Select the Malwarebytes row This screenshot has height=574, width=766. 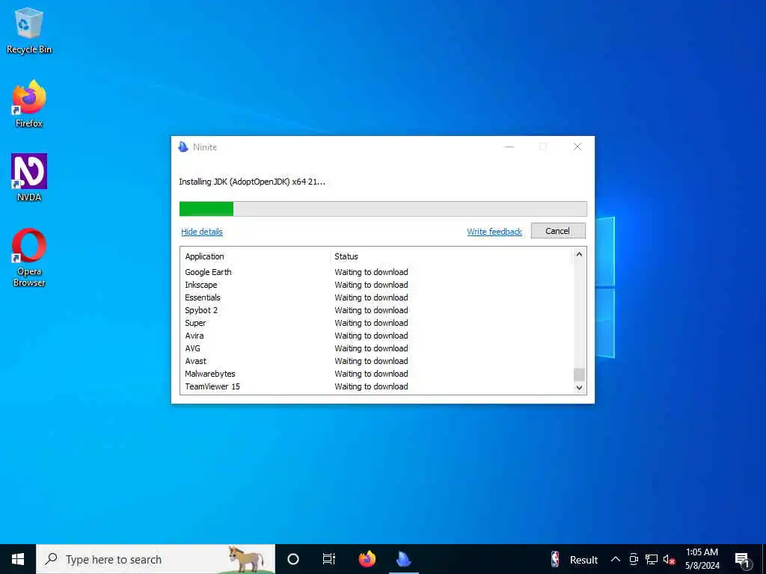tap(376, 374)
